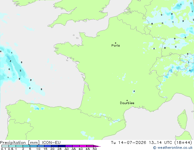Pick the 20–25 mm legend swatch
The image size is (194, 150).
coord(55,146)
